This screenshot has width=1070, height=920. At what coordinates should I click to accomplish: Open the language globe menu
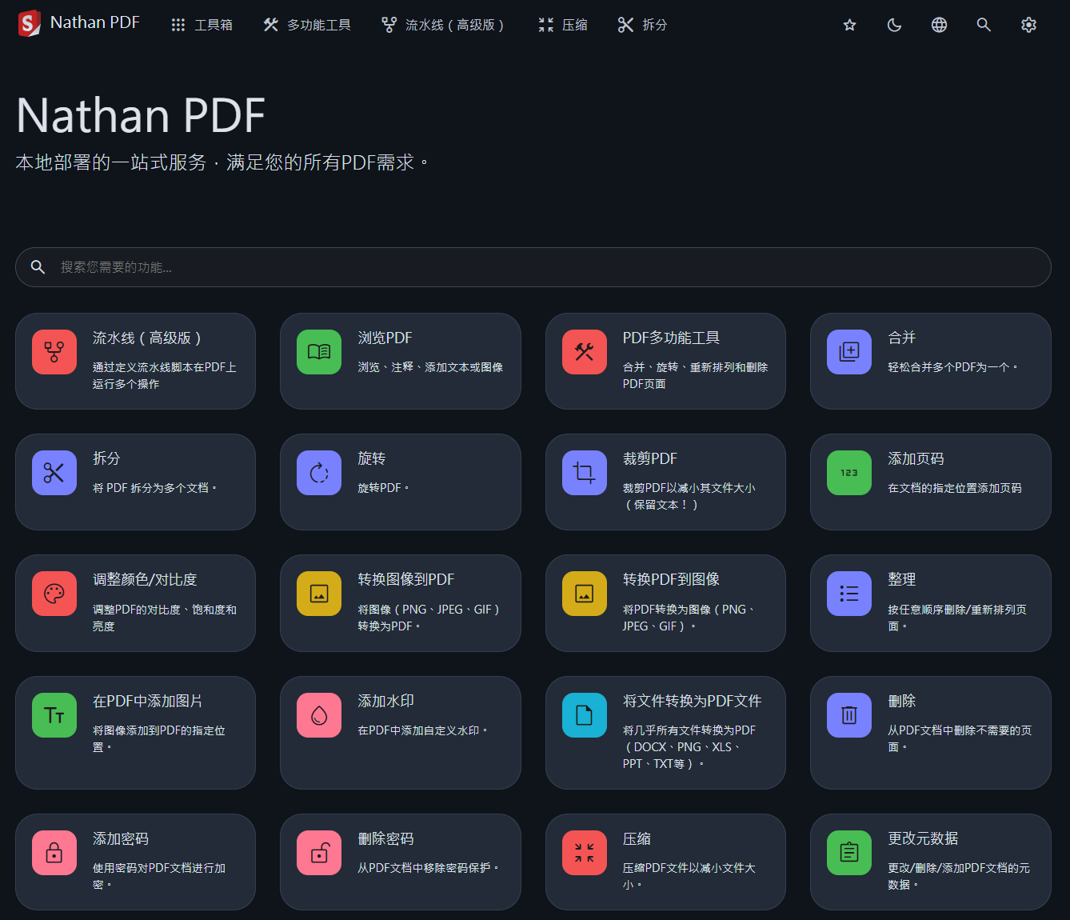[x=940, y=25]
